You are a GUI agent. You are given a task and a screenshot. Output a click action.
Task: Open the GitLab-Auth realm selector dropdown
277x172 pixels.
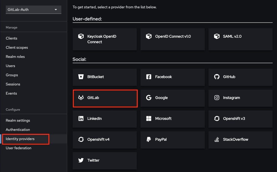click(x=33, y=10)
